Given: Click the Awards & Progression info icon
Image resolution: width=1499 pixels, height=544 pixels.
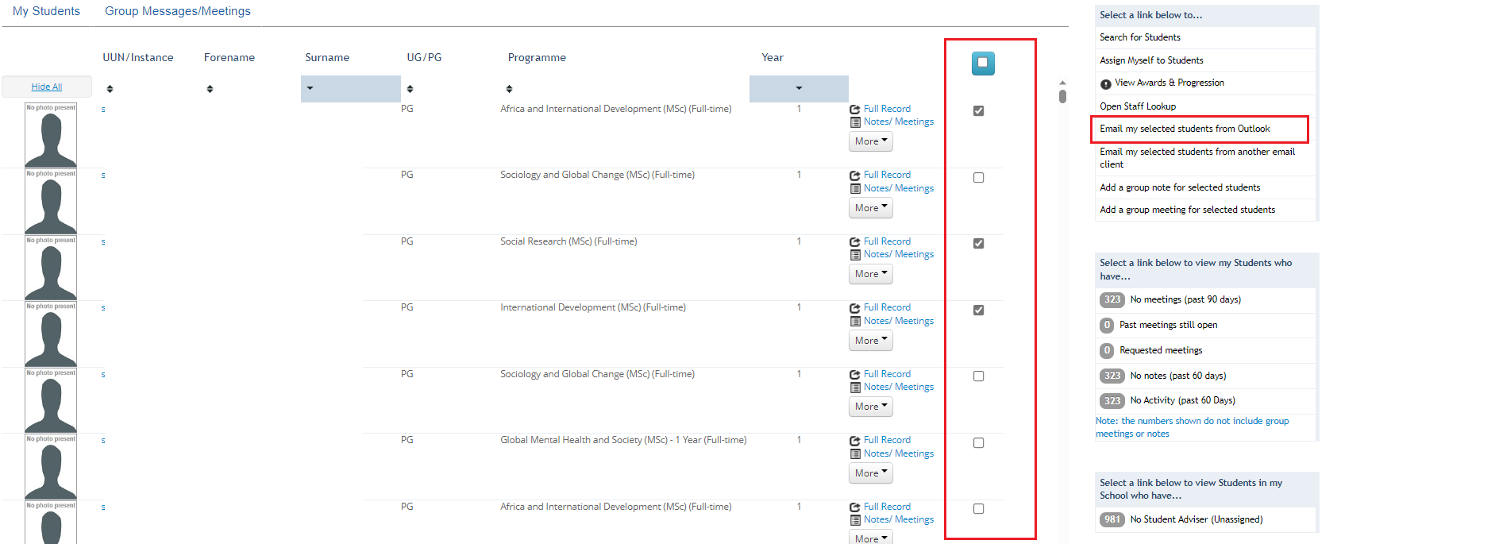Looking at the screenshot, I should tap(1105, 84).
